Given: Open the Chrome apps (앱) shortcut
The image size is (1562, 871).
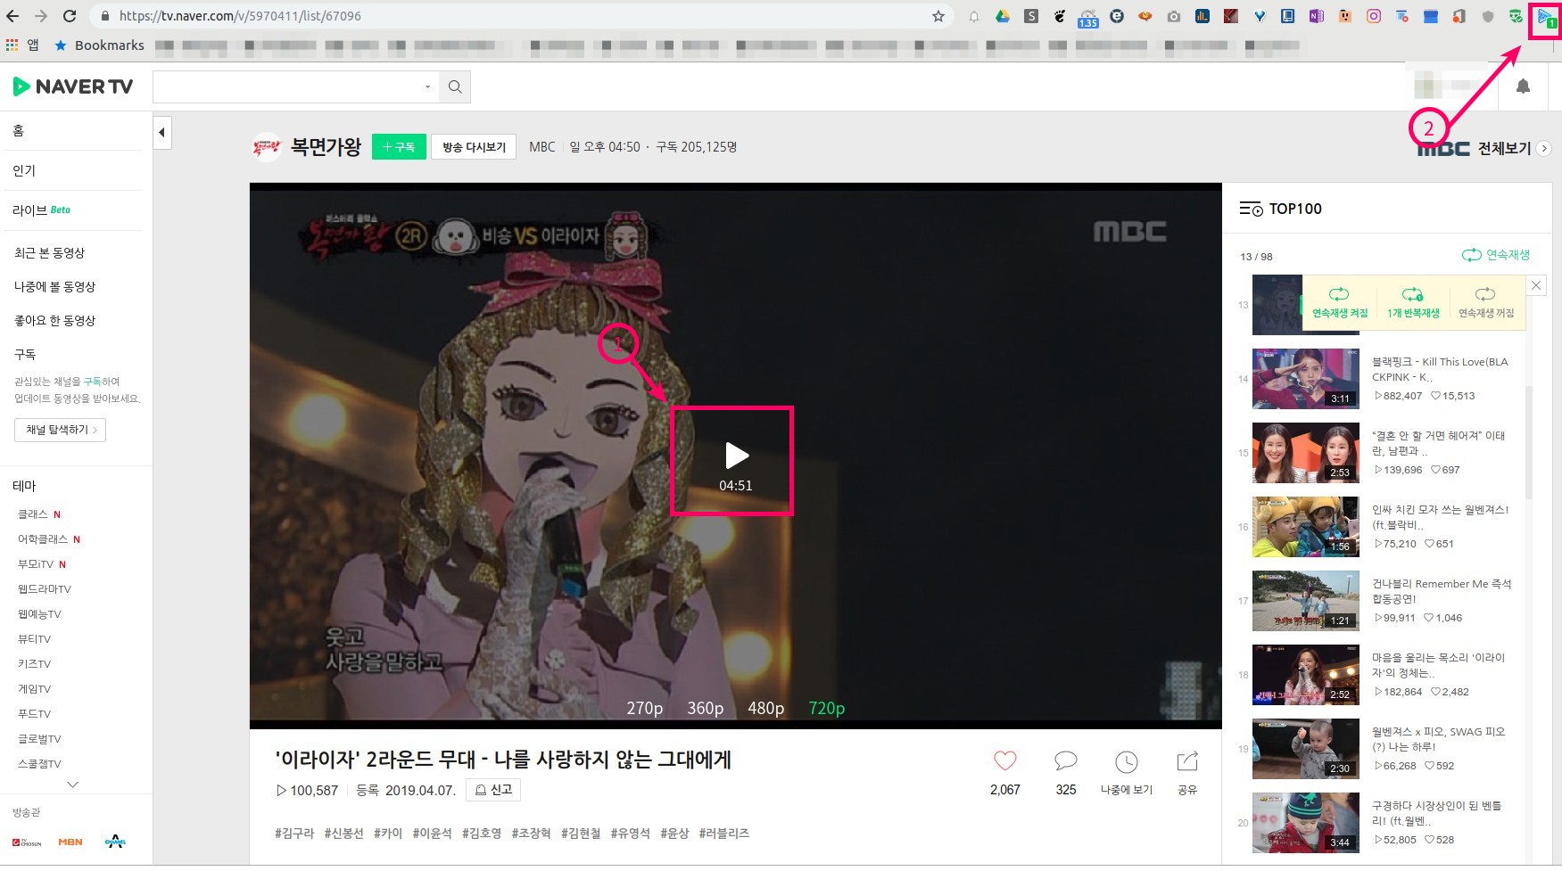Looking at the screenshot, I should point(22,45).
